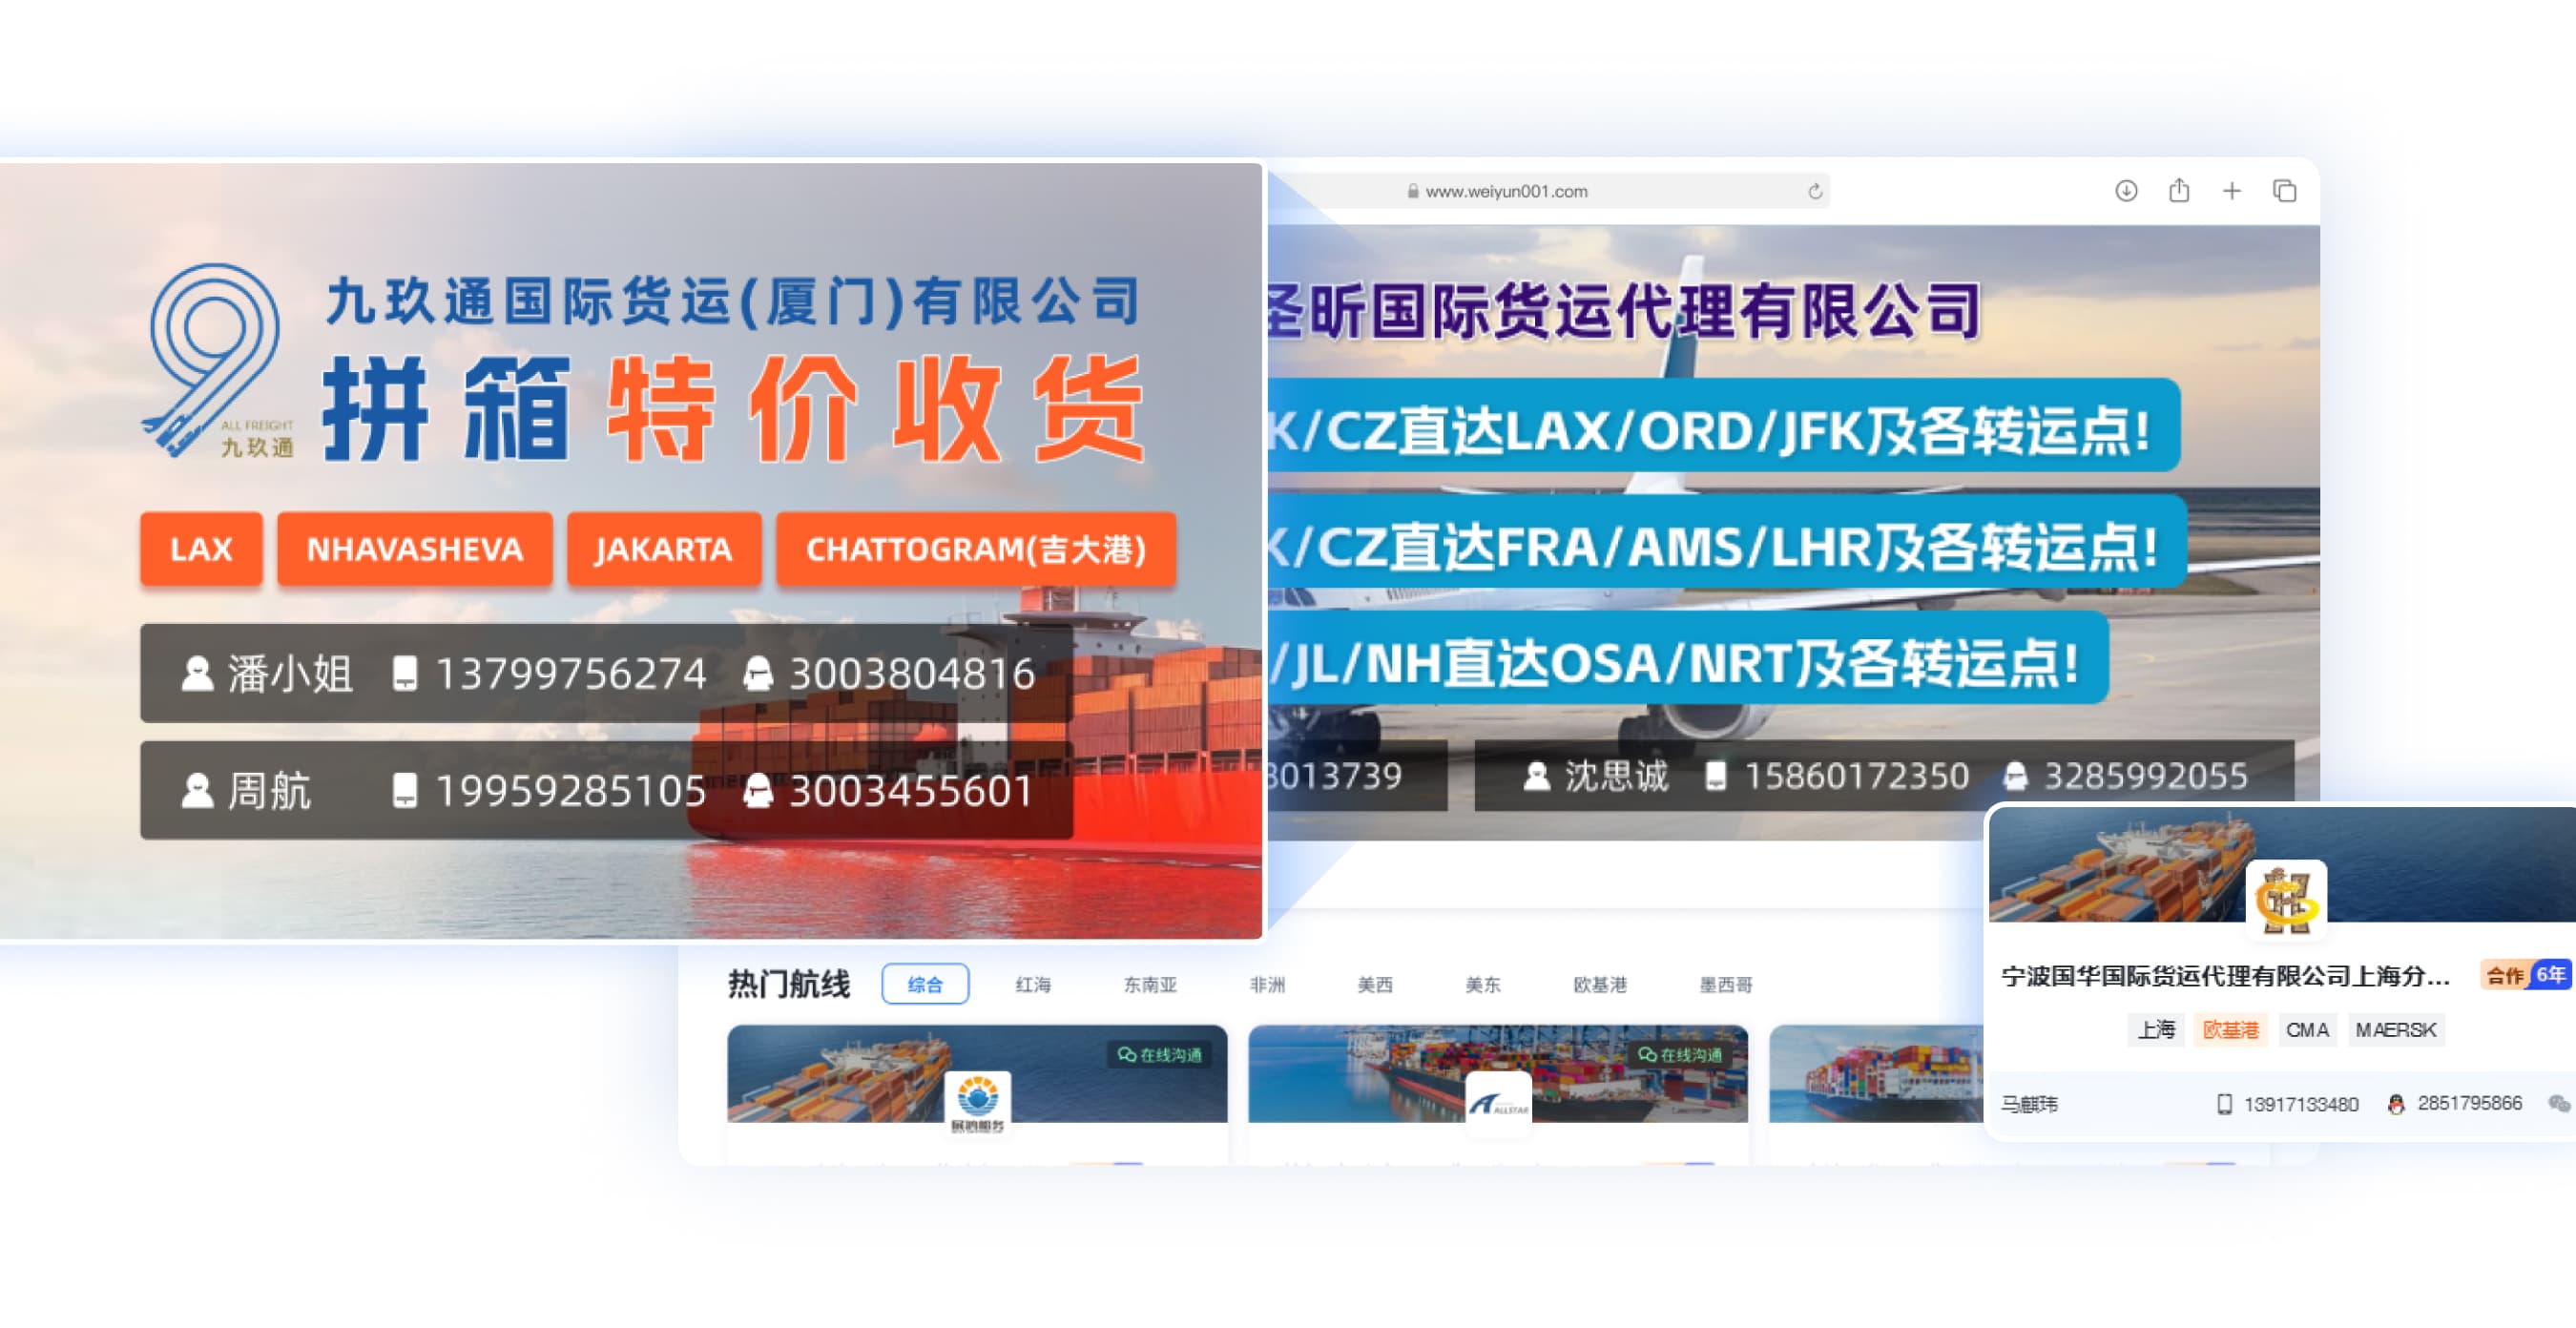Click the phone icon before 19959285105
The width and height of the screenshot is (2576, 1328).
404,790
